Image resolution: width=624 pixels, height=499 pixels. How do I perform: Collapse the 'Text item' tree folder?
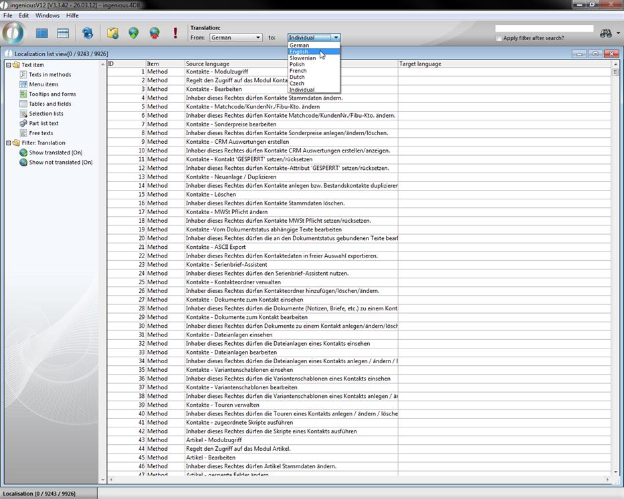point(8,65)
